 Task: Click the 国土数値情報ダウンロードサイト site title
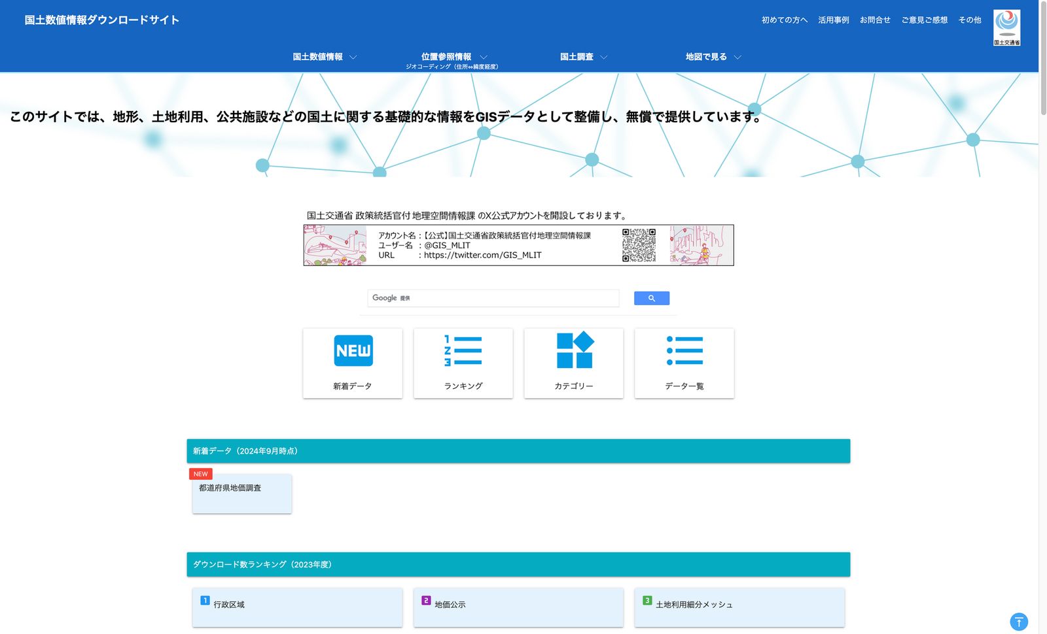102,20
